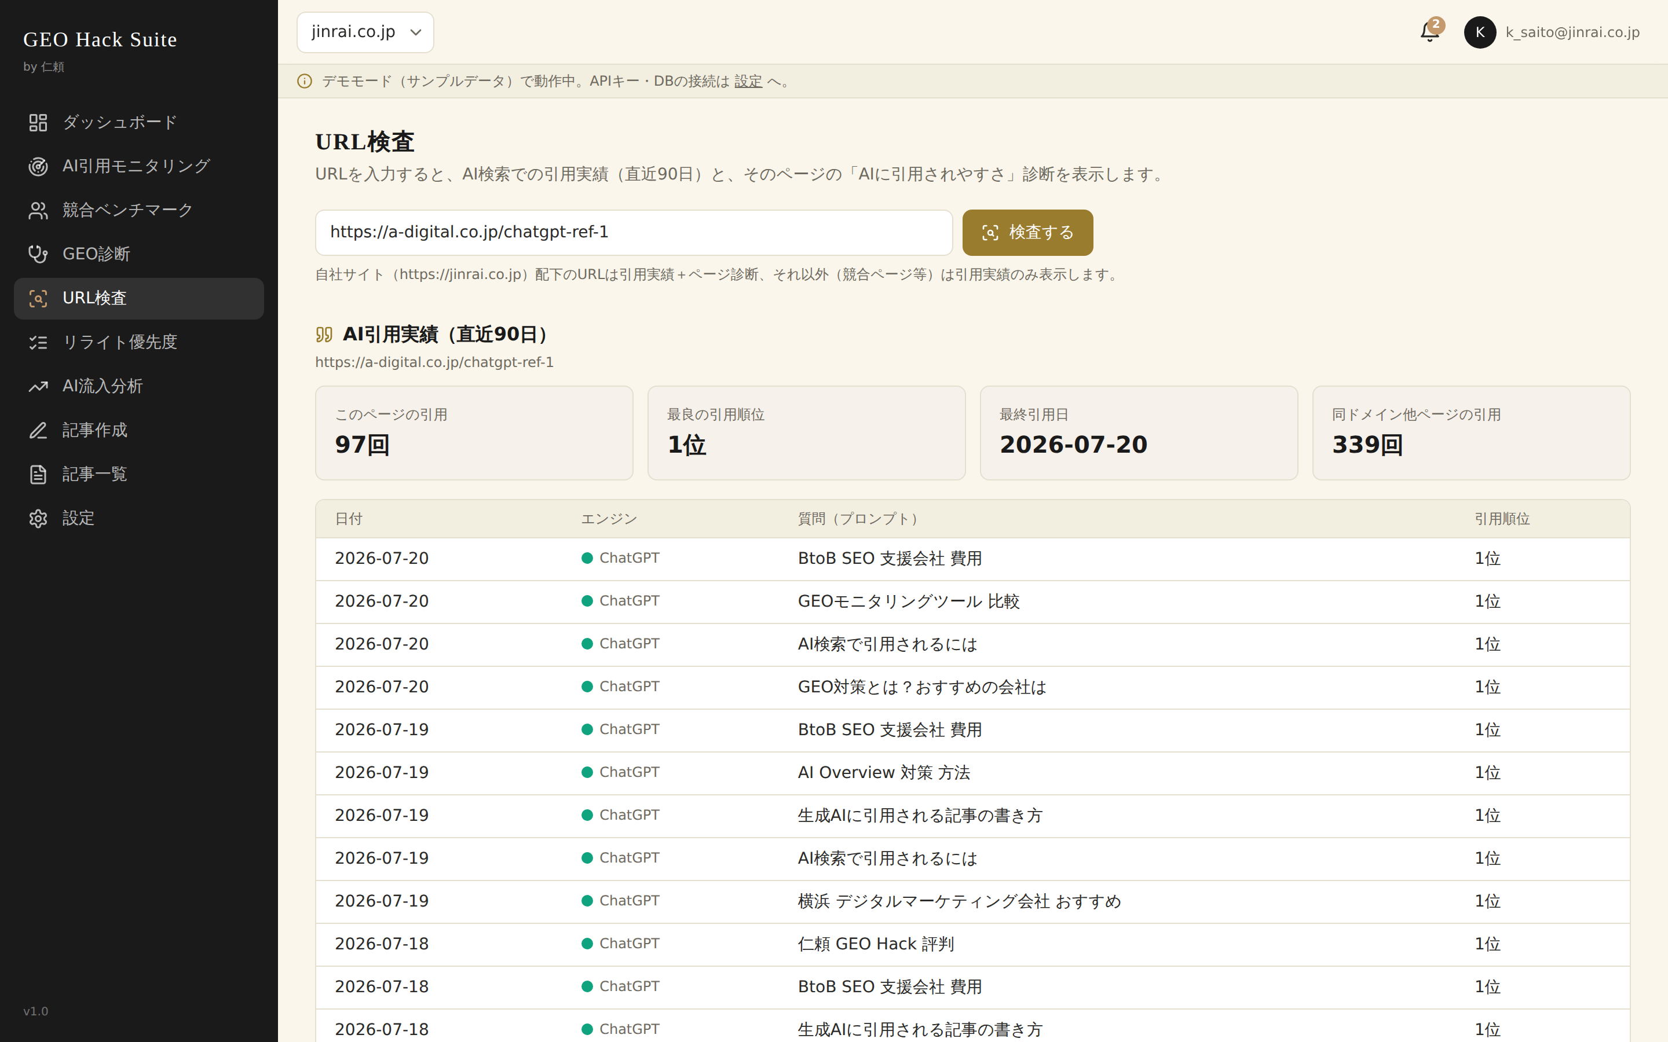Image resolution: width=1668 pixels, height=1042 pixels.
Task: Click the このページの引用 97回 card
Action: click(x=474, y=433)
